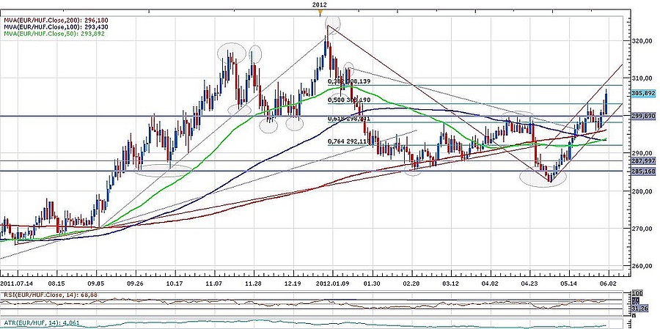
Task: Click the ellipse marking the 2012 peak
Action: click(x=334, y=23)
